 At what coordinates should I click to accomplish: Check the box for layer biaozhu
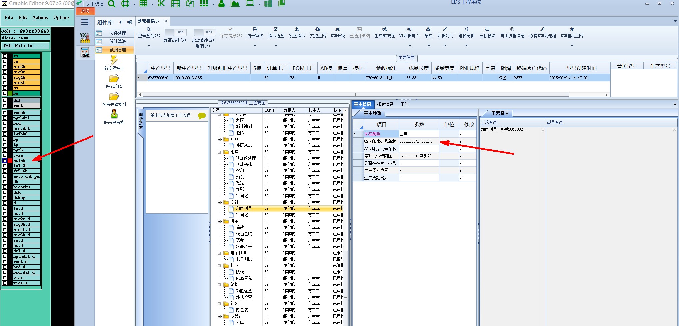pos(5,187)
